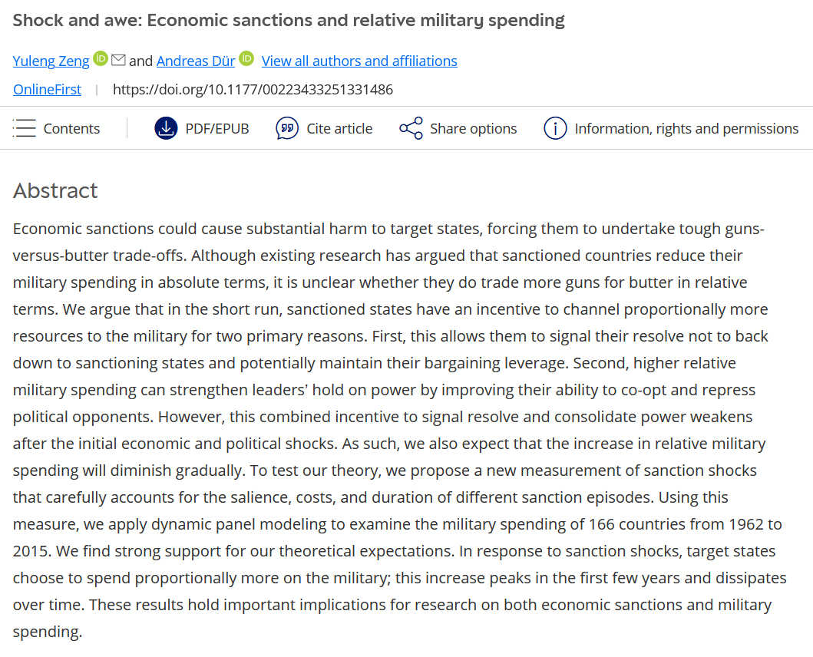Click the circled information icon
813x657 pixels.
[x=555, y=128]
